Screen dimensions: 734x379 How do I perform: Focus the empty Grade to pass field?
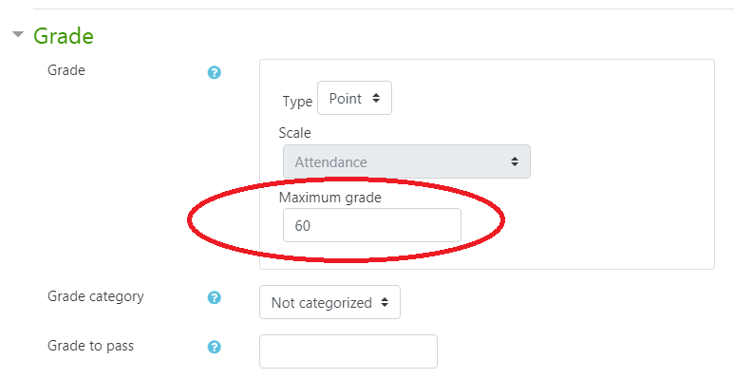pyautogui.click(x=348, y=351)
